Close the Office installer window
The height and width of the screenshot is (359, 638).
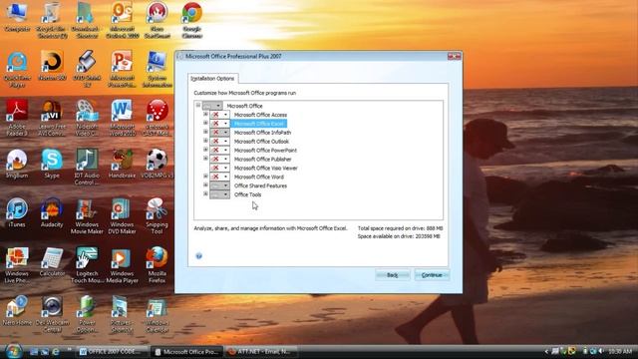click(455, 56)
